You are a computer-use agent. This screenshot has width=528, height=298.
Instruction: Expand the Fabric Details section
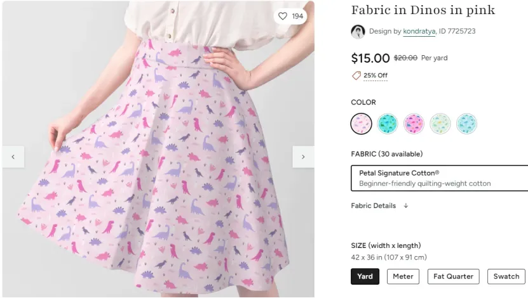click(x=374, y=205)
